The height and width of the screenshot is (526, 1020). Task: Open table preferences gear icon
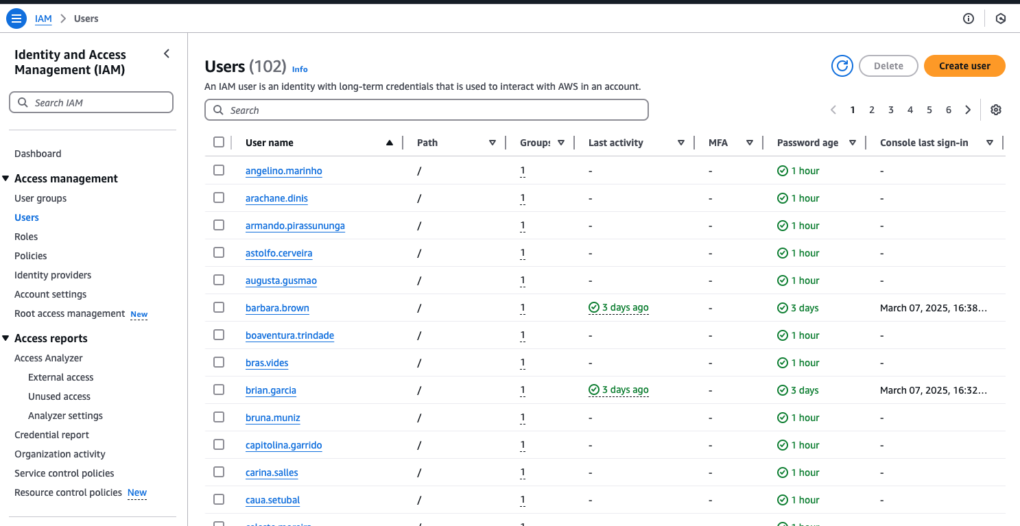click(996, 110)
